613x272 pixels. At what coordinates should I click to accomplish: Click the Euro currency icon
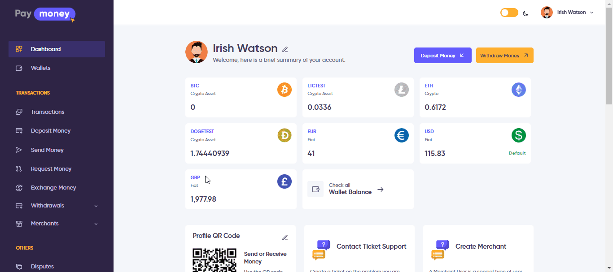(401, 135)
